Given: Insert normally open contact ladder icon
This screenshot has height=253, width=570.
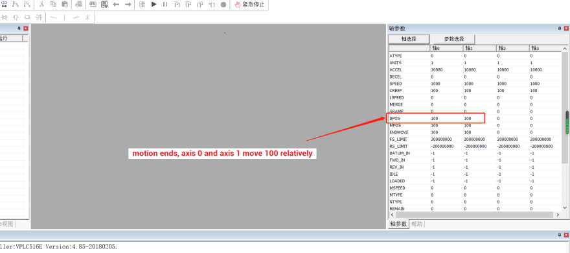Looking at the screenshot, I should point(4,17).
